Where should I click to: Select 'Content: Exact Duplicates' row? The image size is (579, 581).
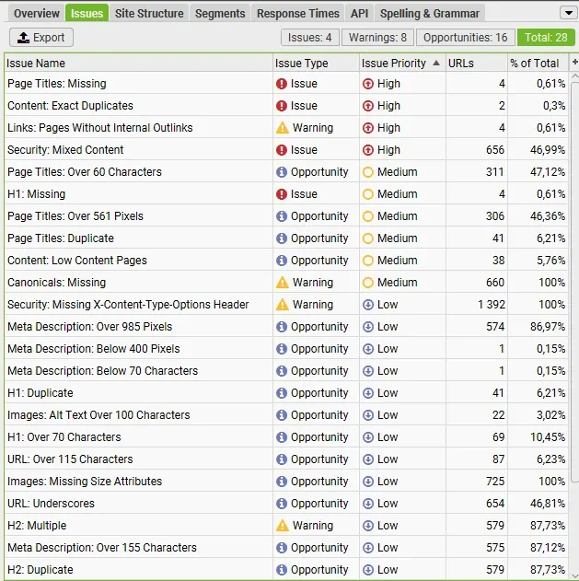tap(286, 106)
